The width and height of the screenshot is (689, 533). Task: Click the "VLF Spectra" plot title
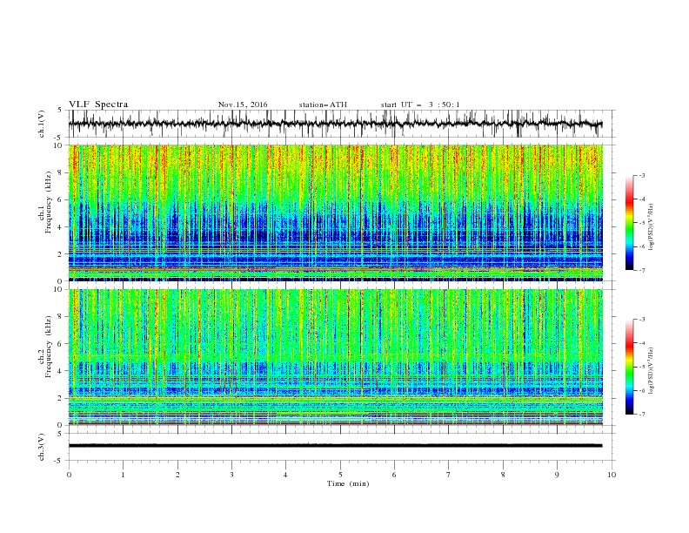(98, 105)
